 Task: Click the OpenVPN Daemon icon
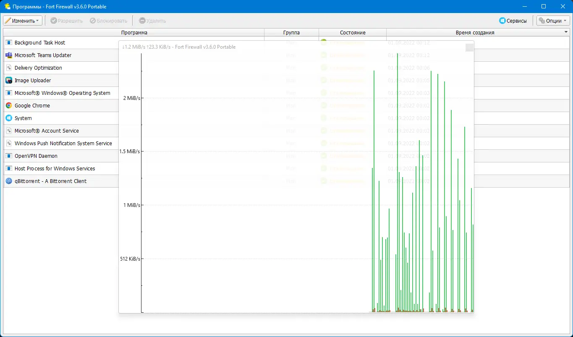click(8, 156)
